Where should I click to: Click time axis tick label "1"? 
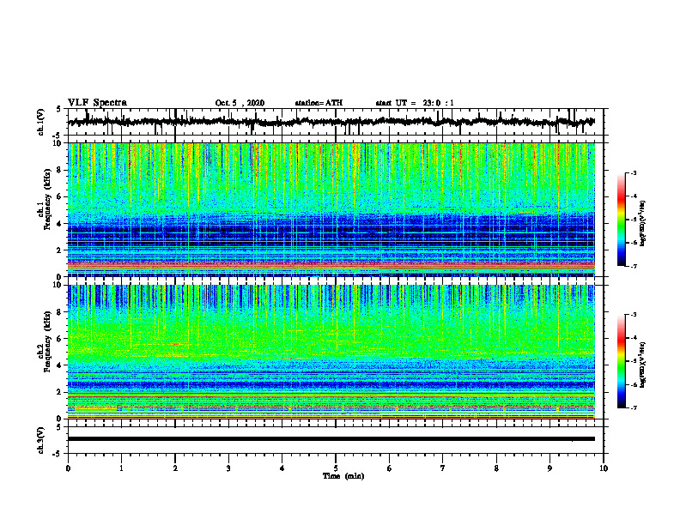click(x=121, y=468)
